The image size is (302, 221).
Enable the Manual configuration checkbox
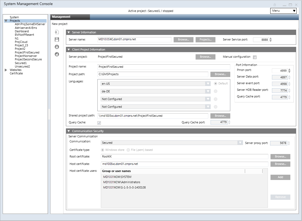coord(255,57)
